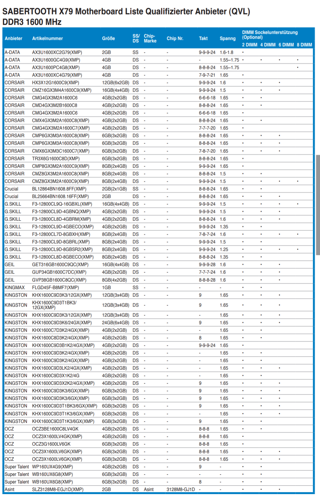320x498 pixels.
Task: Click the Spanng column header
Action: (x=228, y=38)
